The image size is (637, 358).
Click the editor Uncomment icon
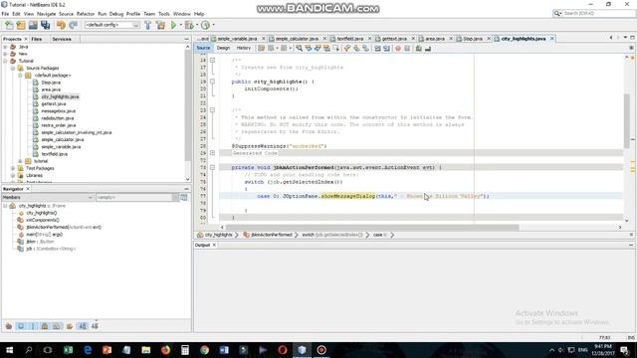pyautogui.click(x=428, y=49)
